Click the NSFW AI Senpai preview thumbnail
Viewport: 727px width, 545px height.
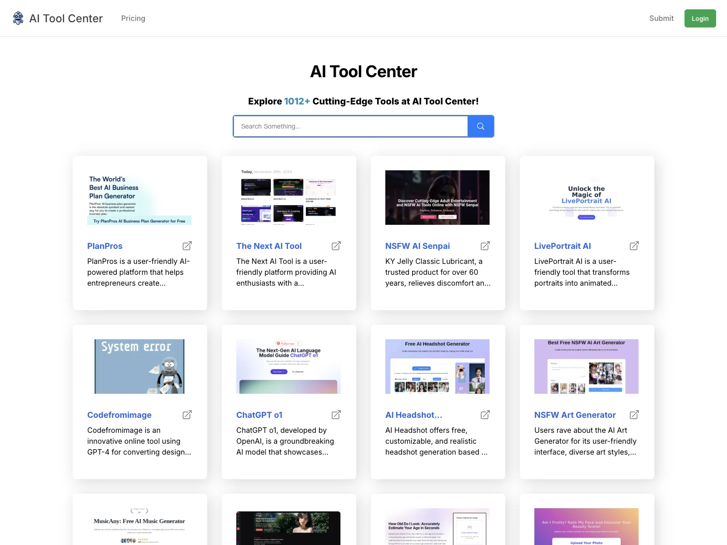tap(438, 198)
